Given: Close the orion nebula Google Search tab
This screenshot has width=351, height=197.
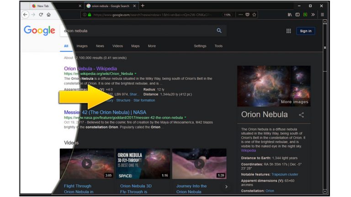Looking at the screenshot, I should click(134, 6).
